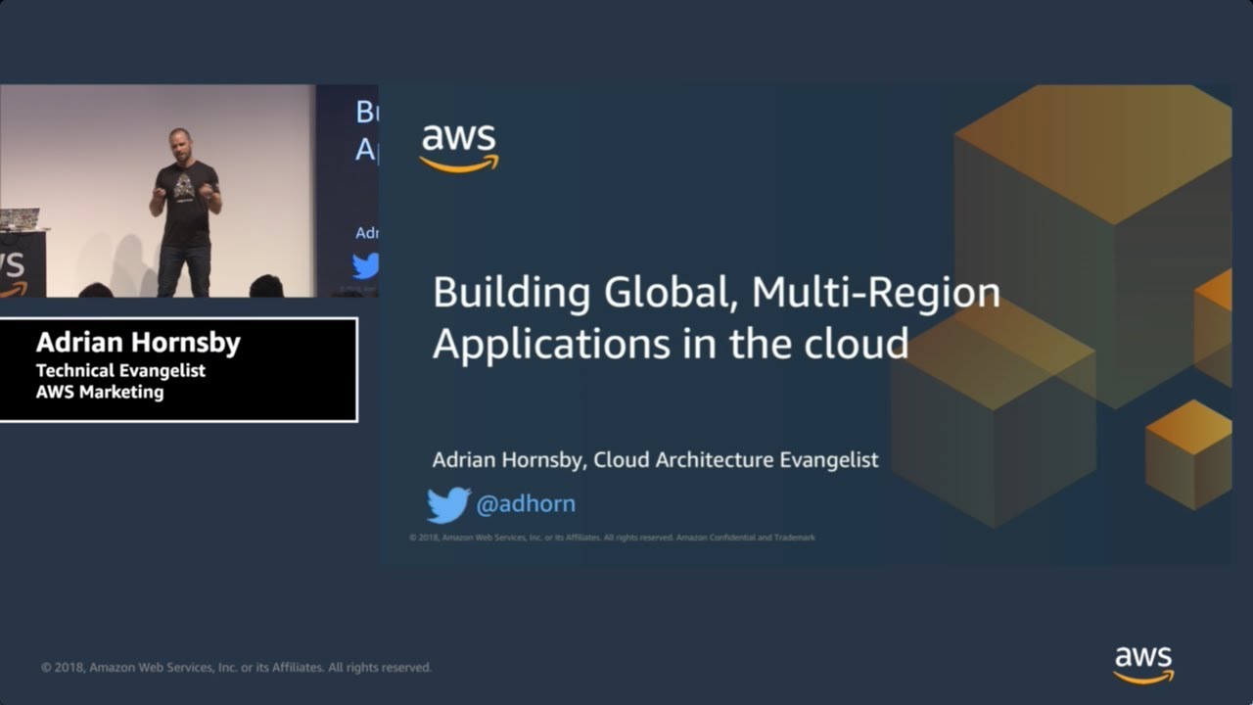
Task: Click the AWS logo in the bottom-right corner
Action: tap(1143, 665)
